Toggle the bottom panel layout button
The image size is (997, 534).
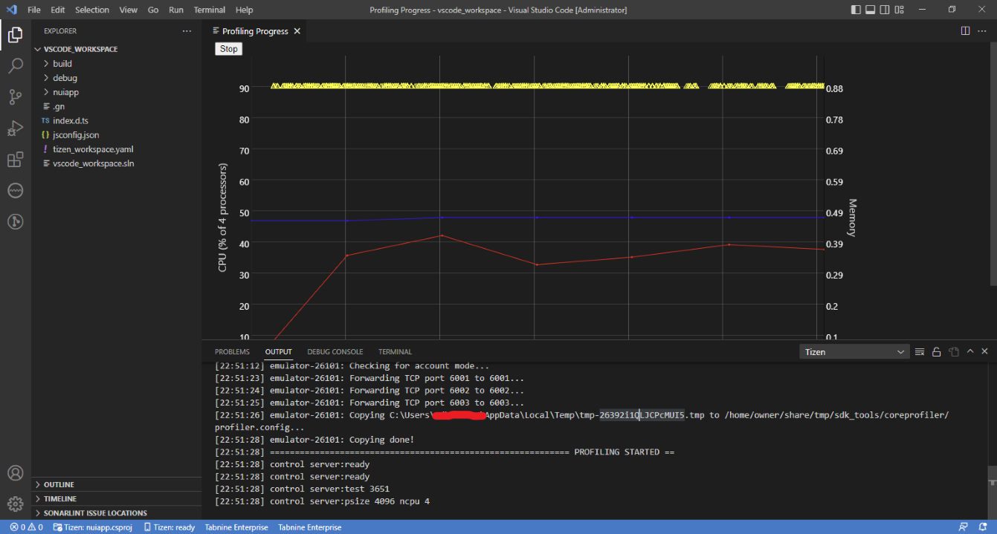tap(870, 10)
